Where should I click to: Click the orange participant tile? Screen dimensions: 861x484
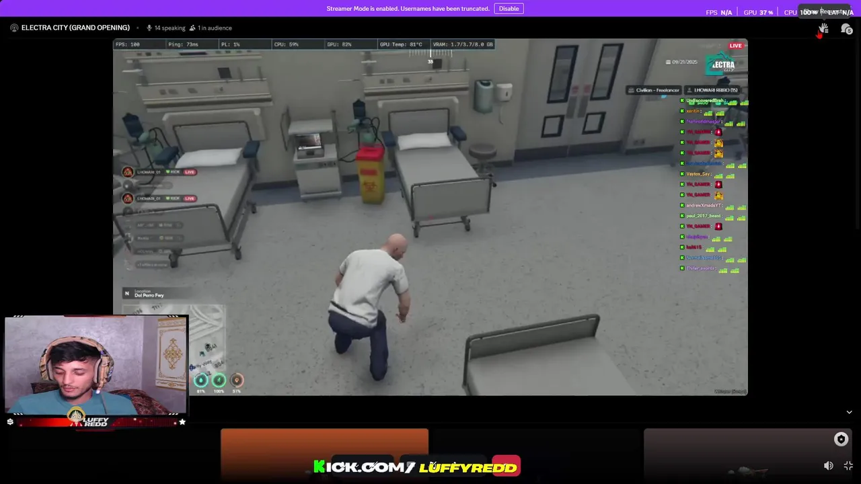(324, 456)
